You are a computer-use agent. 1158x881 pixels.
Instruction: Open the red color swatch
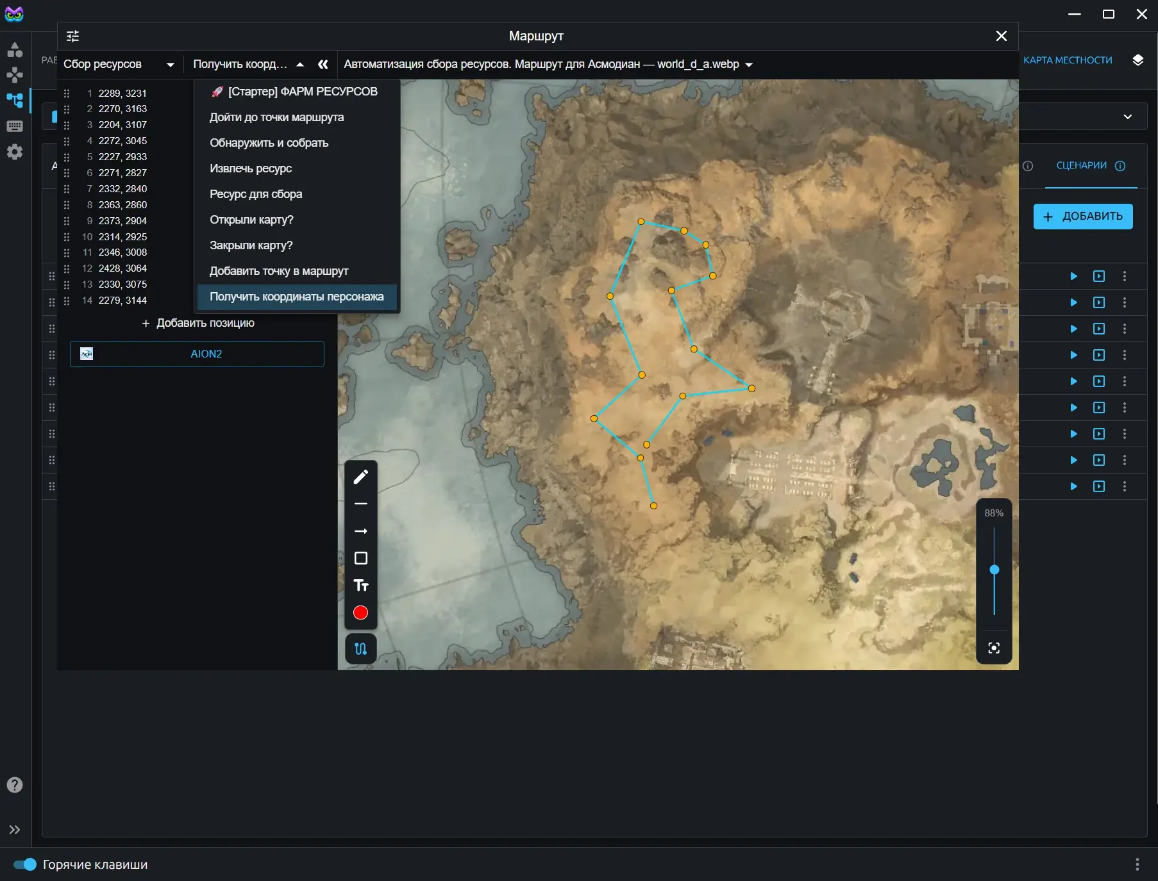[x=361, y=613]
